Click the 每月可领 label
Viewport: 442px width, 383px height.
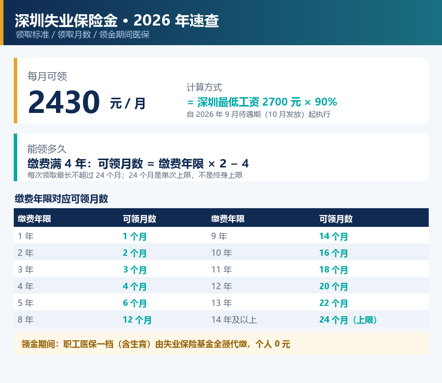[47, 76]
